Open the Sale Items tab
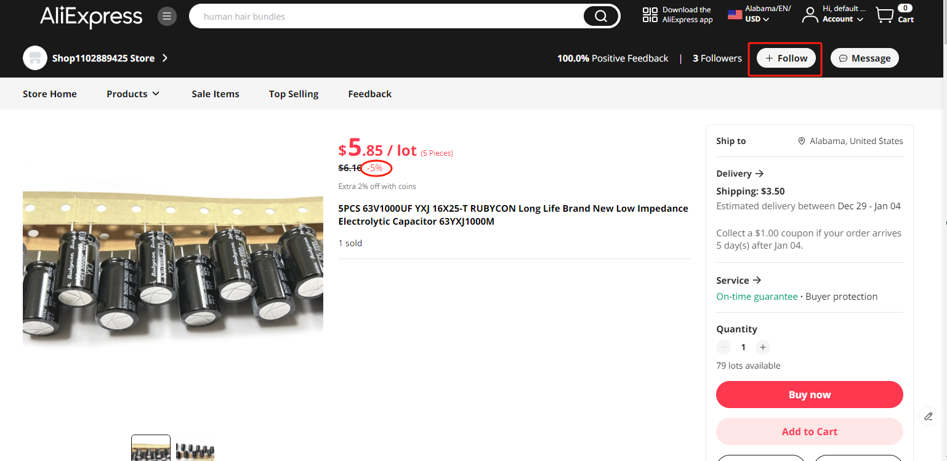Viewport: 947px width, 461px height. point(216,94)
